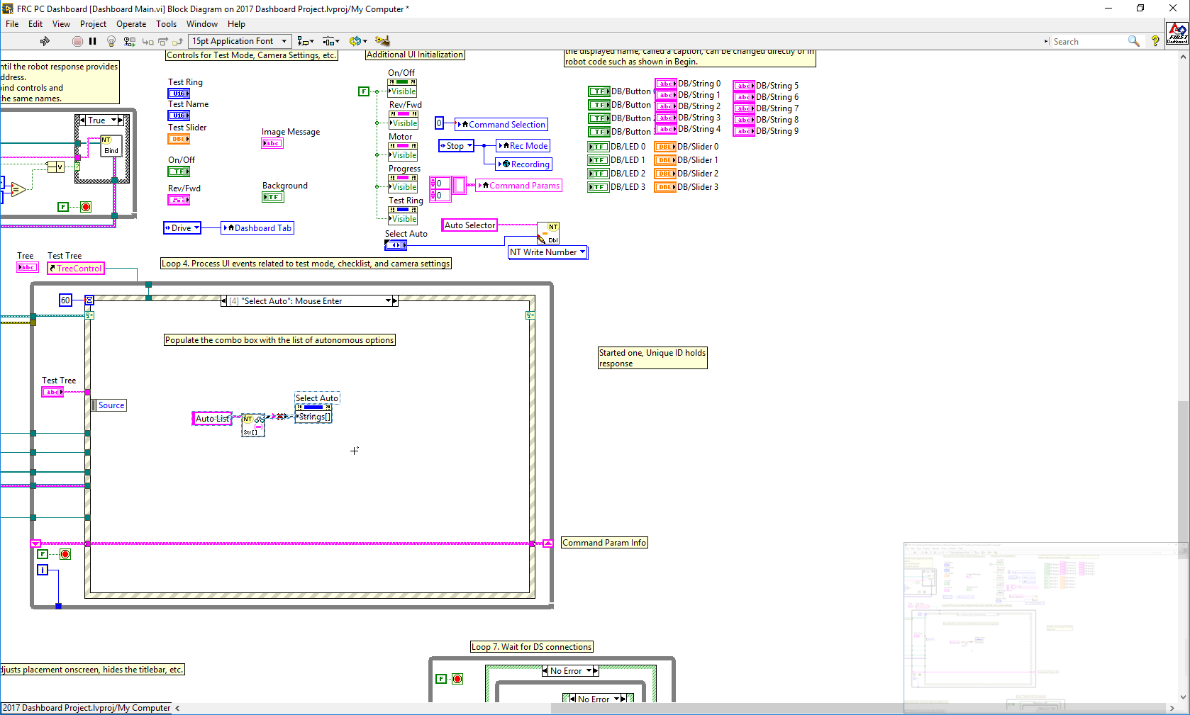The image size is (1190, 715).
Task: Click the Step Out toolbar icon
Action: tap(177, 42)
